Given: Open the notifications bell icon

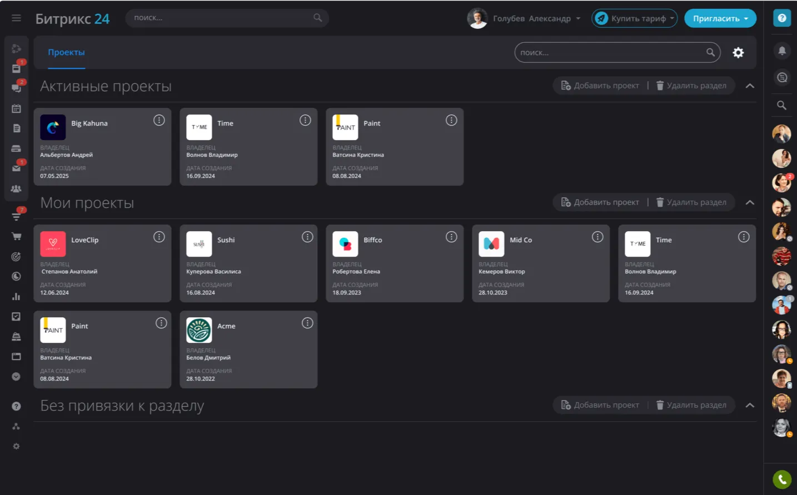Looking at the screenshot, I should tap(782, 51).
